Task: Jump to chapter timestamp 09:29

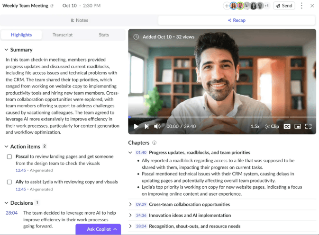Action: [141, 204]
